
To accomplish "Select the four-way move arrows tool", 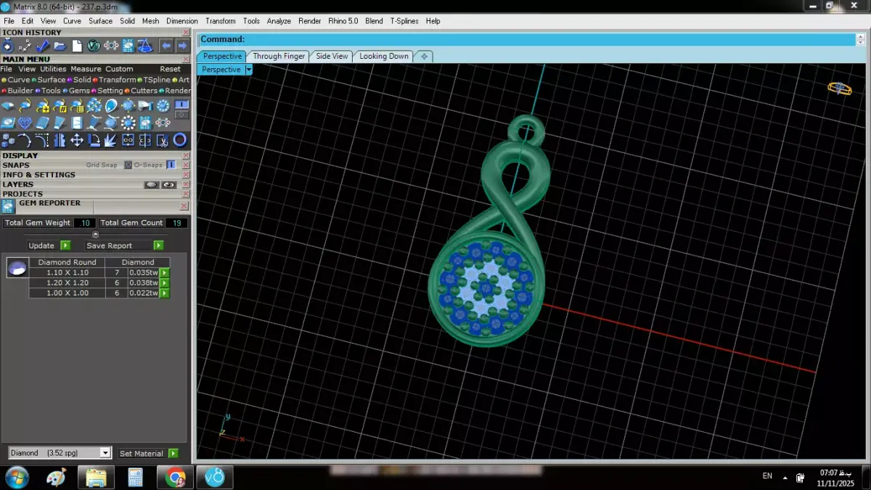I will 77,140.
